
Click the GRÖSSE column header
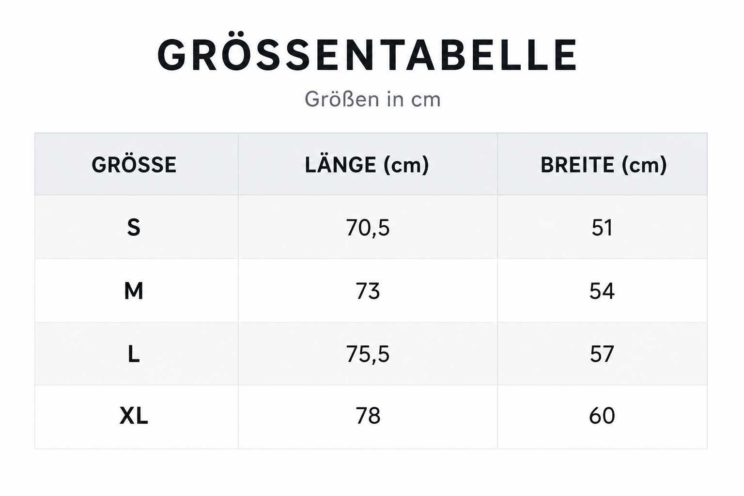134,165
